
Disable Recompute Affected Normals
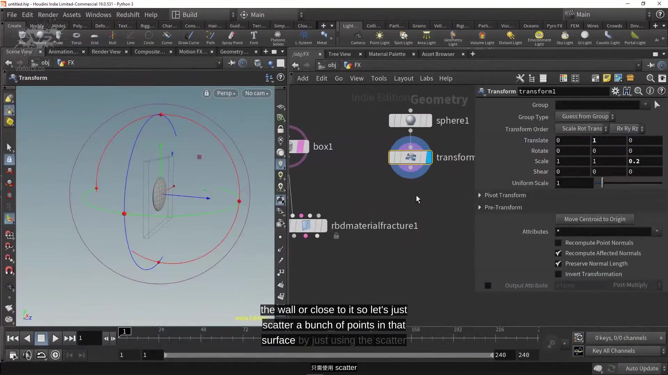click(x=558, y=253)
